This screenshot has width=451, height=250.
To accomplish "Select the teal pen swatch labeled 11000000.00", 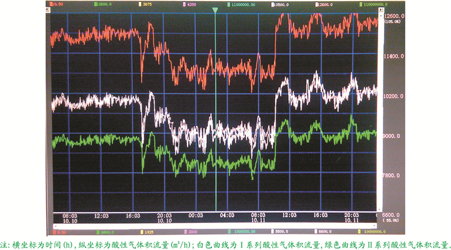I will click(x=229, y=4).
